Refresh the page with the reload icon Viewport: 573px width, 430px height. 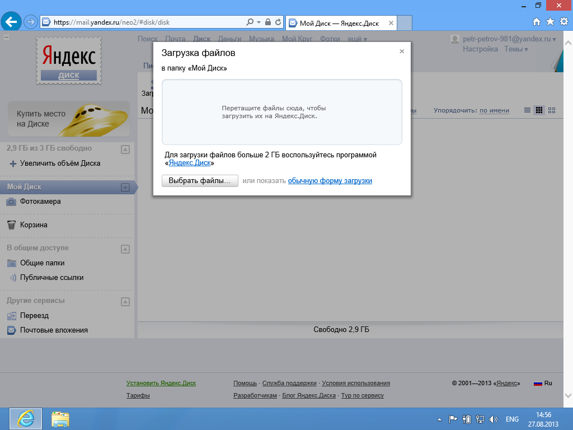[278, 22]
